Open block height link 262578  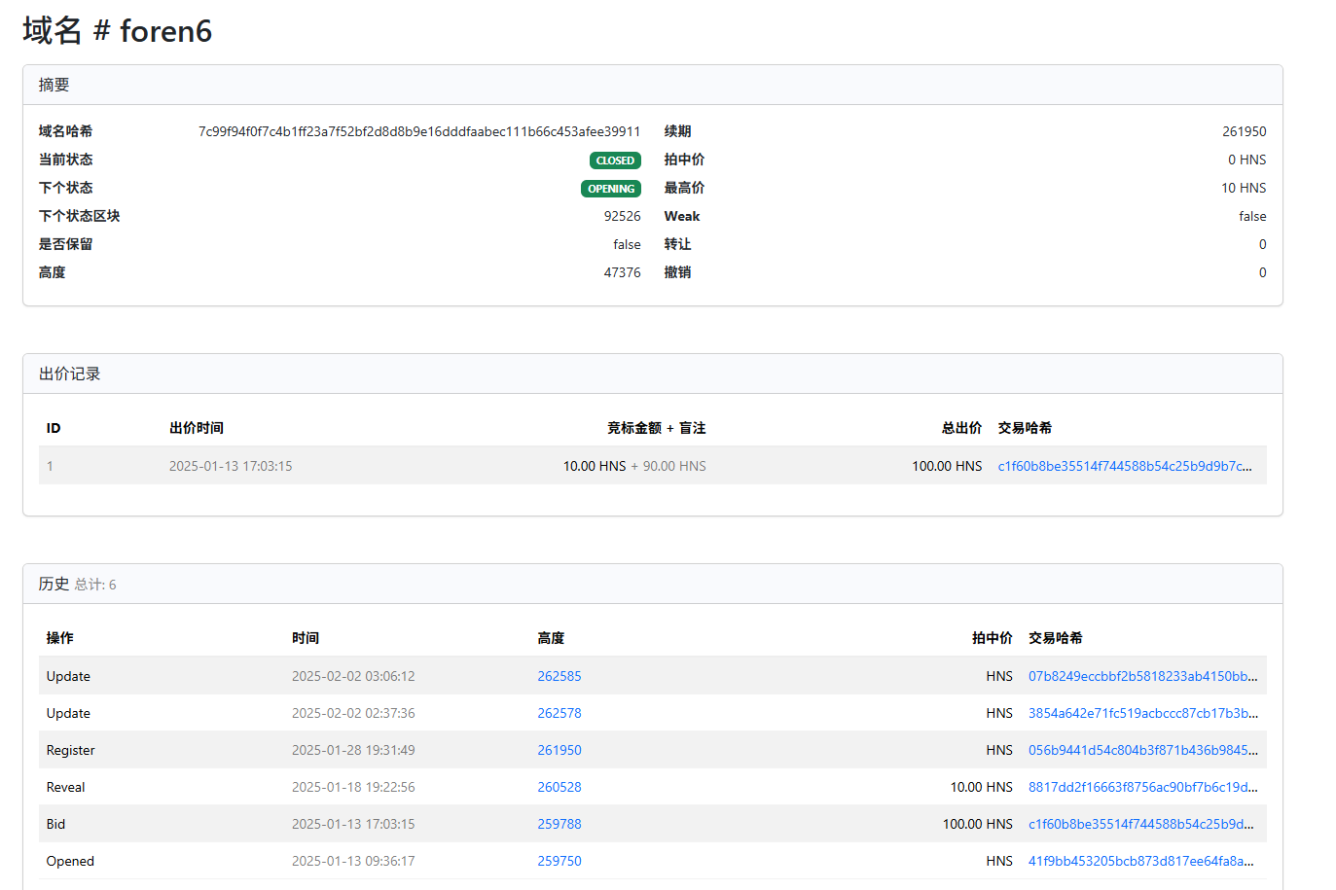click(x=559, y=713)
